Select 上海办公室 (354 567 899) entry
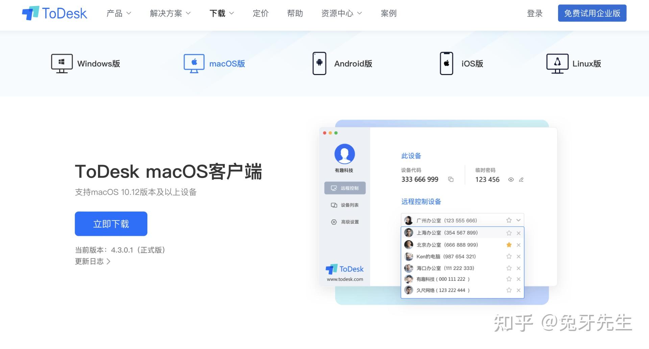The width and height of the screenshot is (649, 349). pyautogui.click(x=462, y=233)
